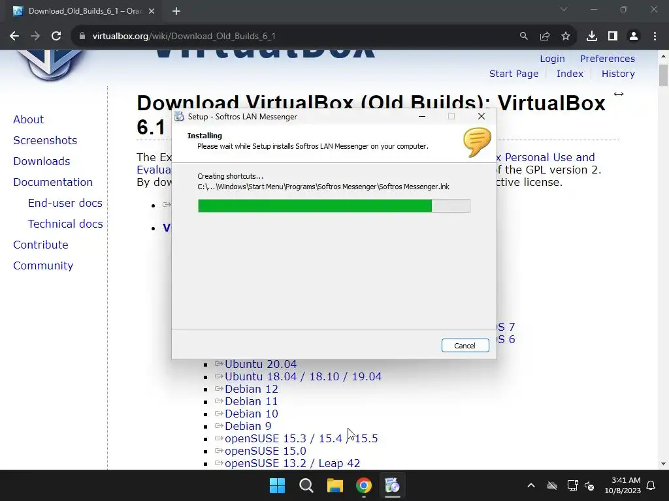Viewport: 669px width, 501px height.
Task: Open Technical docs link
Action: coord(65,224)
